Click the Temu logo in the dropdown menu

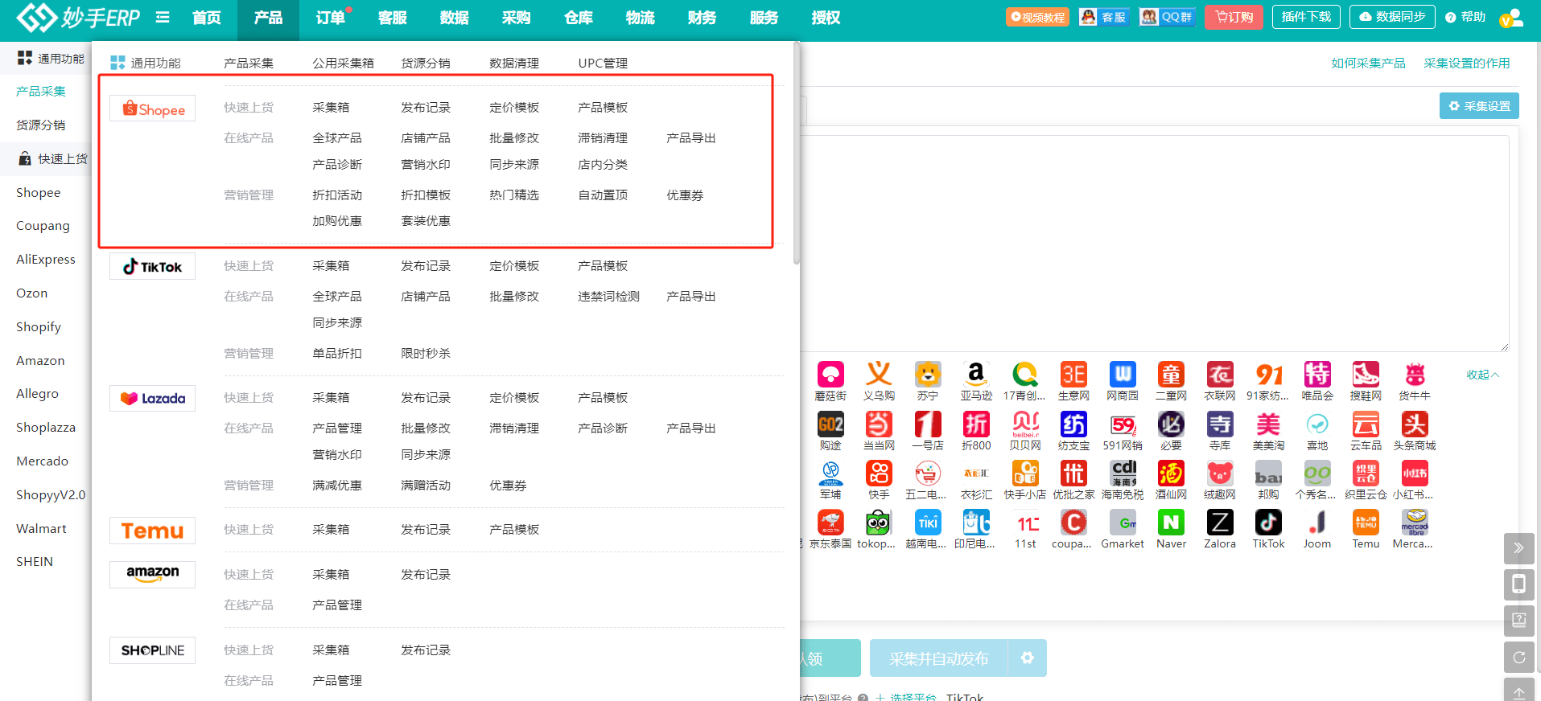152,531
